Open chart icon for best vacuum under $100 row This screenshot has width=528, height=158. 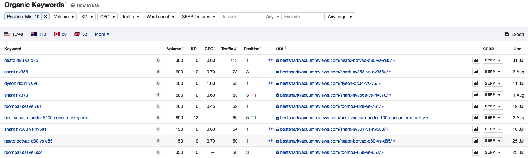click(476, 118)
